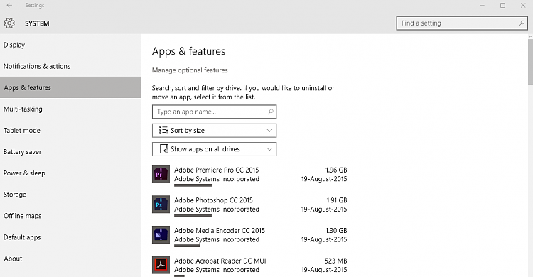The image size is (533, 277).
Task: Click the 1.96 GB size value
Action: pos(336,170)
